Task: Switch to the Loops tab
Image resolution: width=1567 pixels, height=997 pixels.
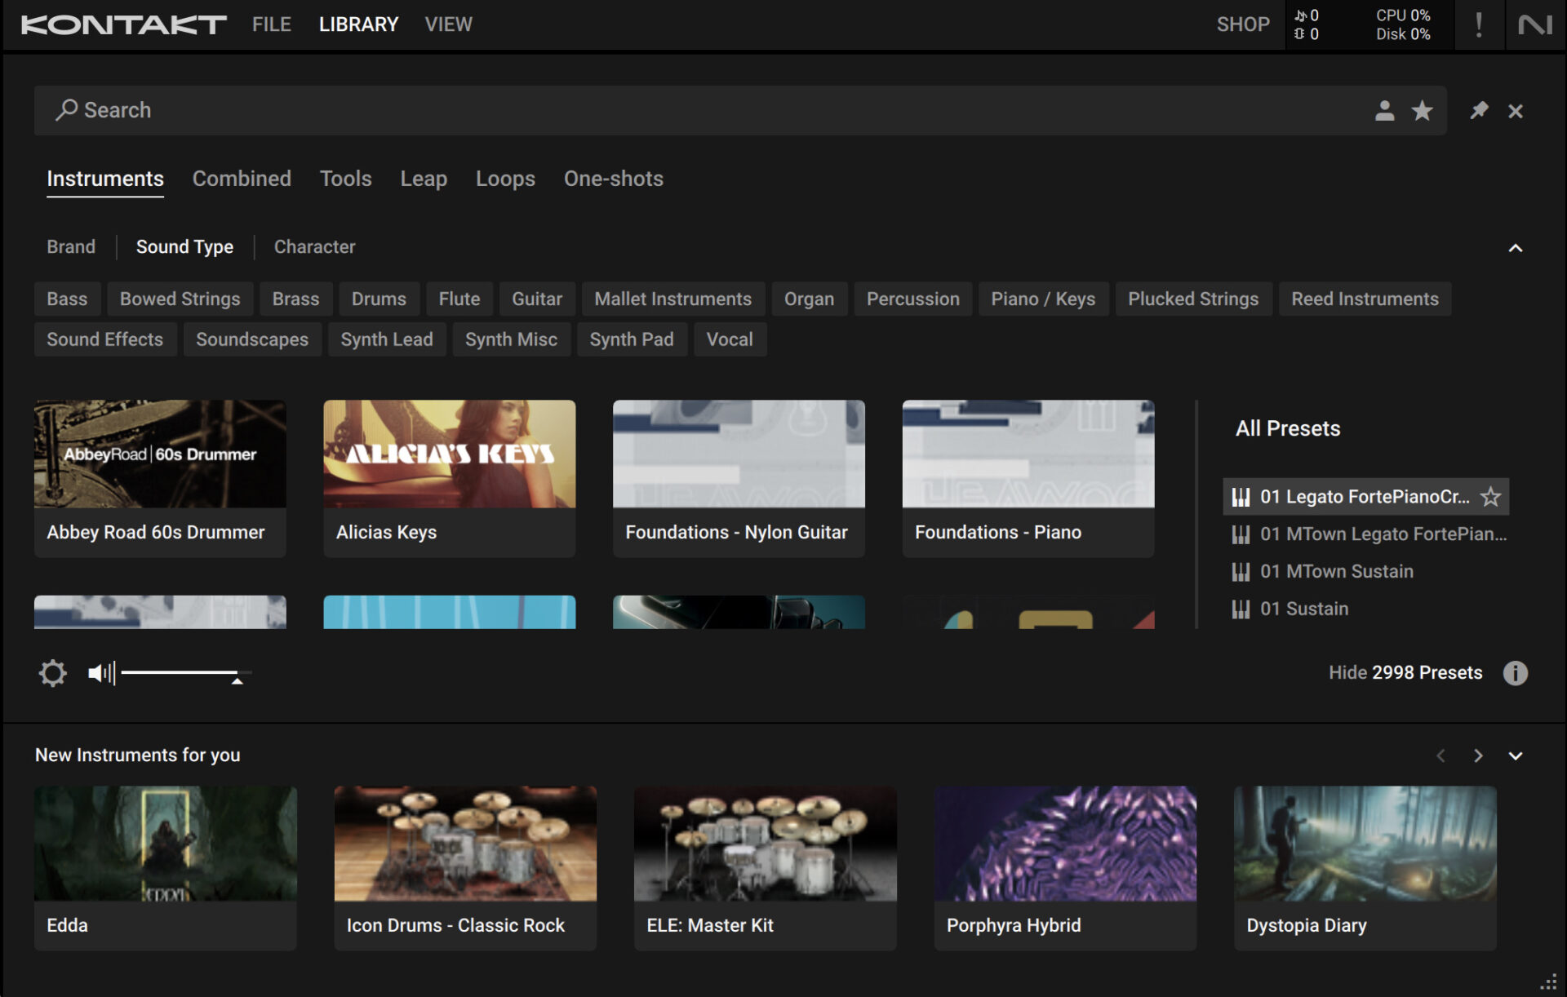Action: point(505,179)
